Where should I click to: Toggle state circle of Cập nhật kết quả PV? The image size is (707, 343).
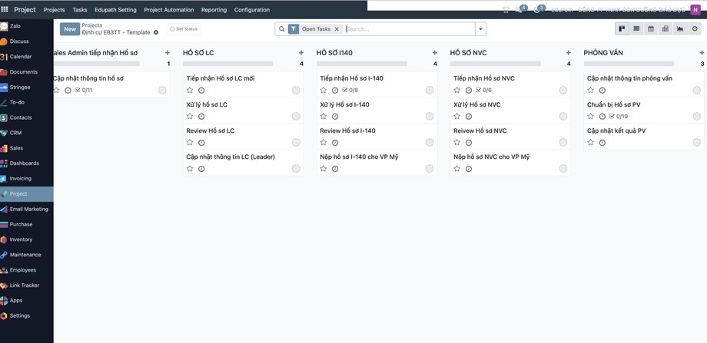(x=697, y=143)
